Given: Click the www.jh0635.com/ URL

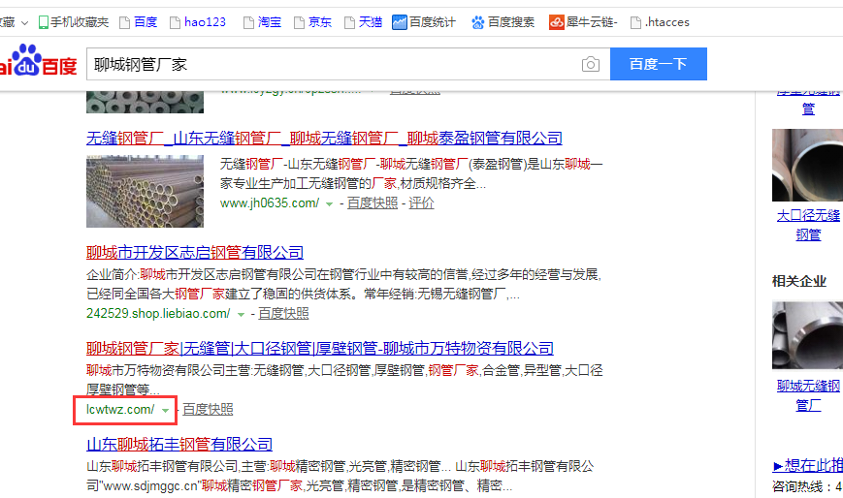Looking at the screenshot, I should (270, 203).
